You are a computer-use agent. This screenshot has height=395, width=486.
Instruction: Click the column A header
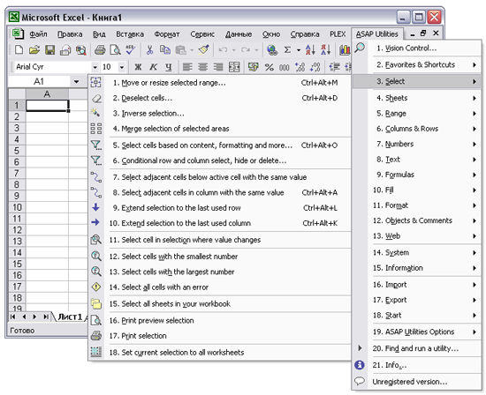point(47,93)
